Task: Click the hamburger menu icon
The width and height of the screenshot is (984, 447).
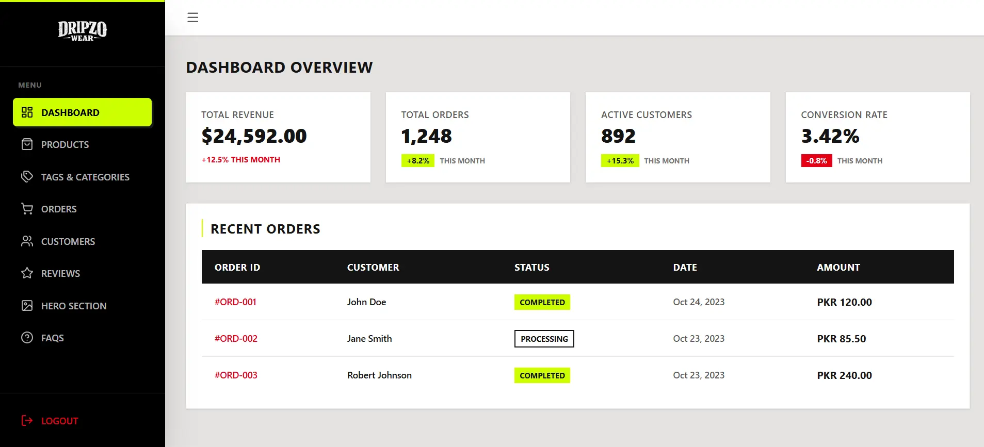Action: 192,18
